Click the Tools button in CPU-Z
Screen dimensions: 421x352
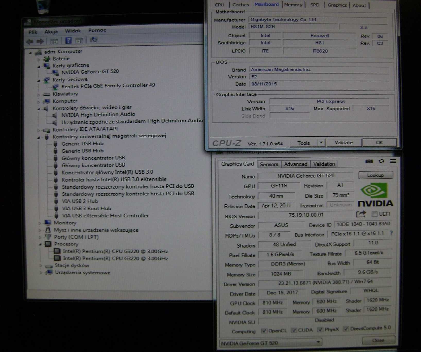(x=304, y=143)
